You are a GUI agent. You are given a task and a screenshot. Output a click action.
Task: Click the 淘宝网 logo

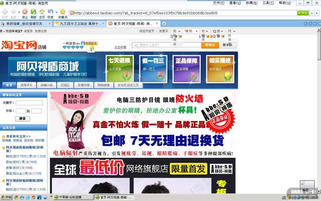point(19,45)
